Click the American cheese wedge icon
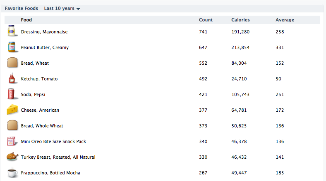 (12, 110)
